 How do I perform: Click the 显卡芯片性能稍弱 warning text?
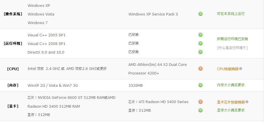(x=231, y=102)
